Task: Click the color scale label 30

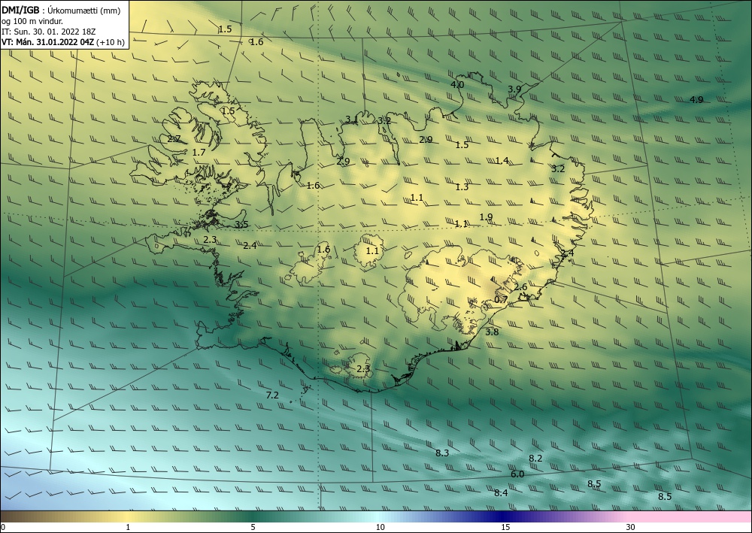Action: click(631, 527)
